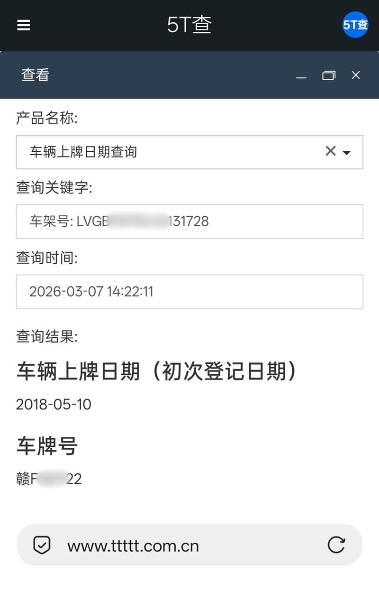The width and height of the screenshot is (379, 592).
Task: Open the hamburger menu
Action: (24, 25)
